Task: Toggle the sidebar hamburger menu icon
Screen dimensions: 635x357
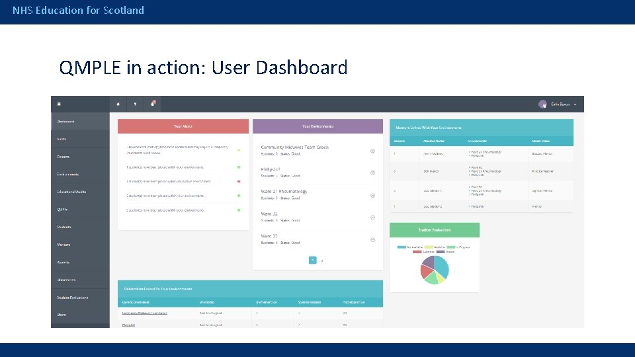Action: point(59,104)
